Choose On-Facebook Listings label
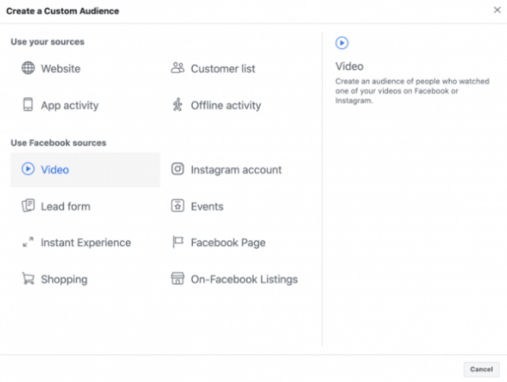This screenshot has height=382, width=507. pyautogui.click(x=244, y=279)
